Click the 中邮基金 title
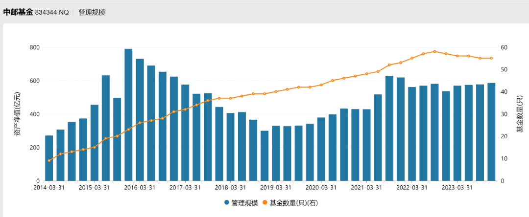 pyautogui.click(x=18, y=12)
